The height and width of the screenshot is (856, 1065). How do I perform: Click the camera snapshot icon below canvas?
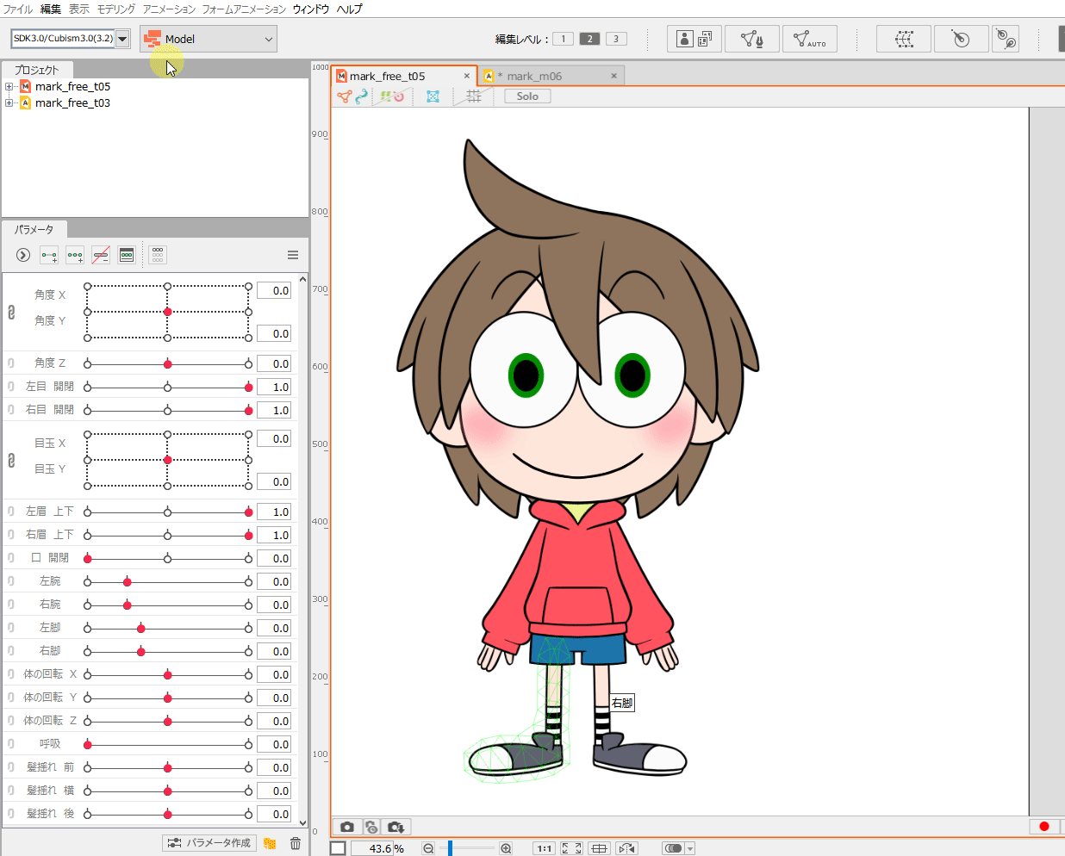tap(346, 827)
